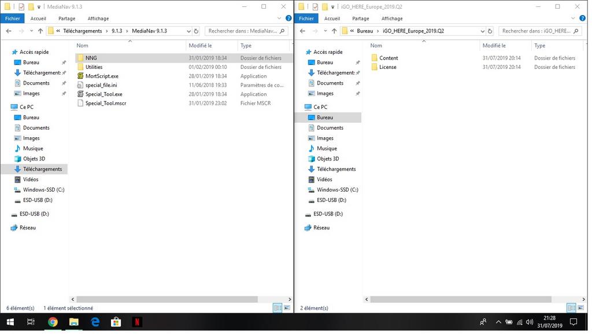Switch MediaNav window to large icons view

(x=287, y=308)
